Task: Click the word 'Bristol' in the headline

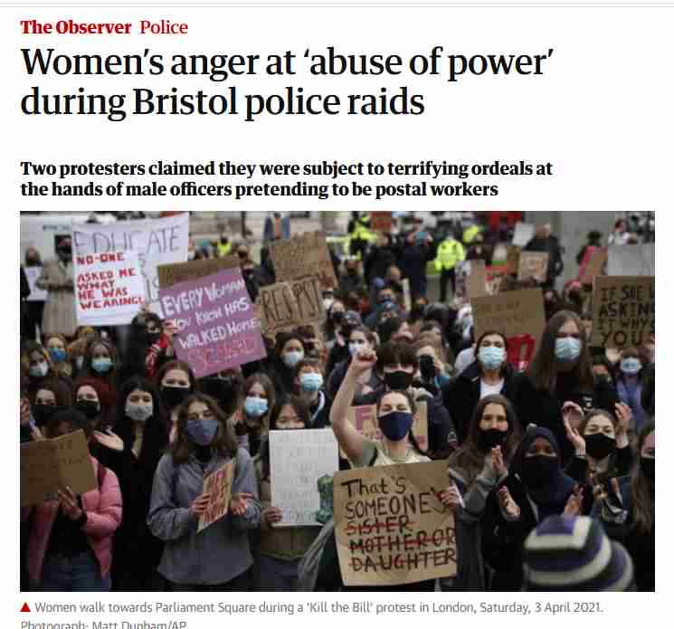Action: 185,102
